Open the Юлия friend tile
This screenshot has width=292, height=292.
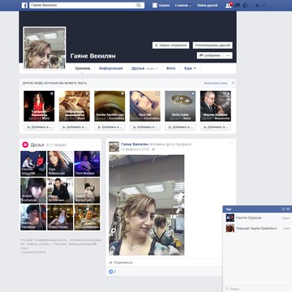point(60,217)
